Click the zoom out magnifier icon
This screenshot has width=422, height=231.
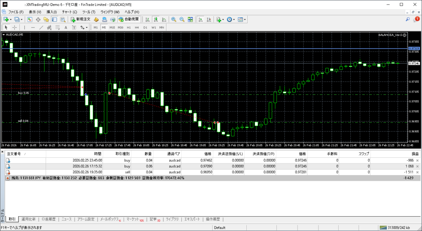coord(182,19)
